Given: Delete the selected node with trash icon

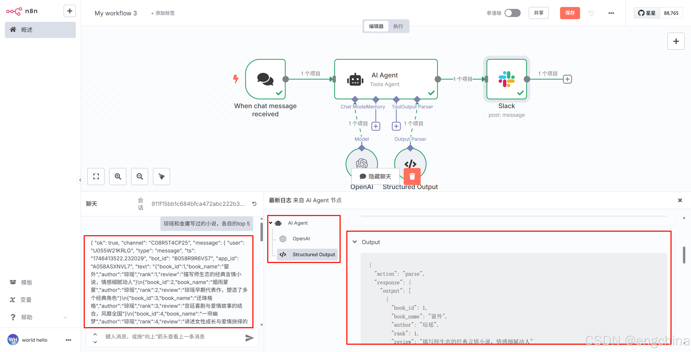Looking at the screenshot, I should point(412,176).
